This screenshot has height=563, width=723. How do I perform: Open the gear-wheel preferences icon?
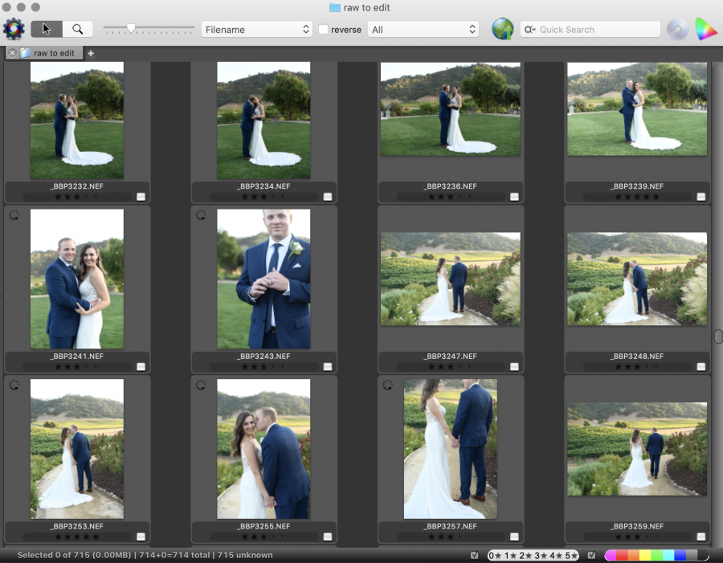click(x=14, y=29)
